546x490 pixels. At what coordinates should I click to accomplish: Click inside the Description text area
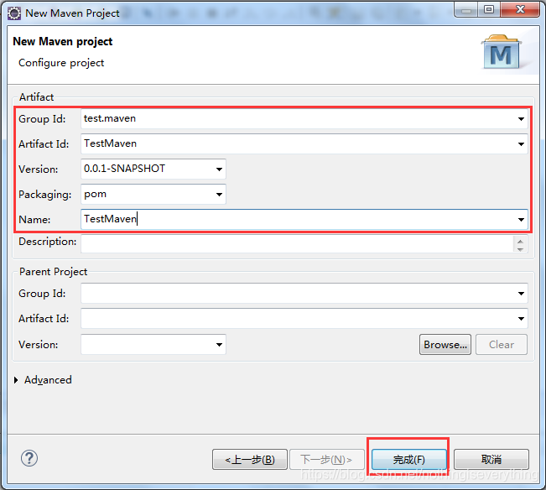[x=297, y=243]
